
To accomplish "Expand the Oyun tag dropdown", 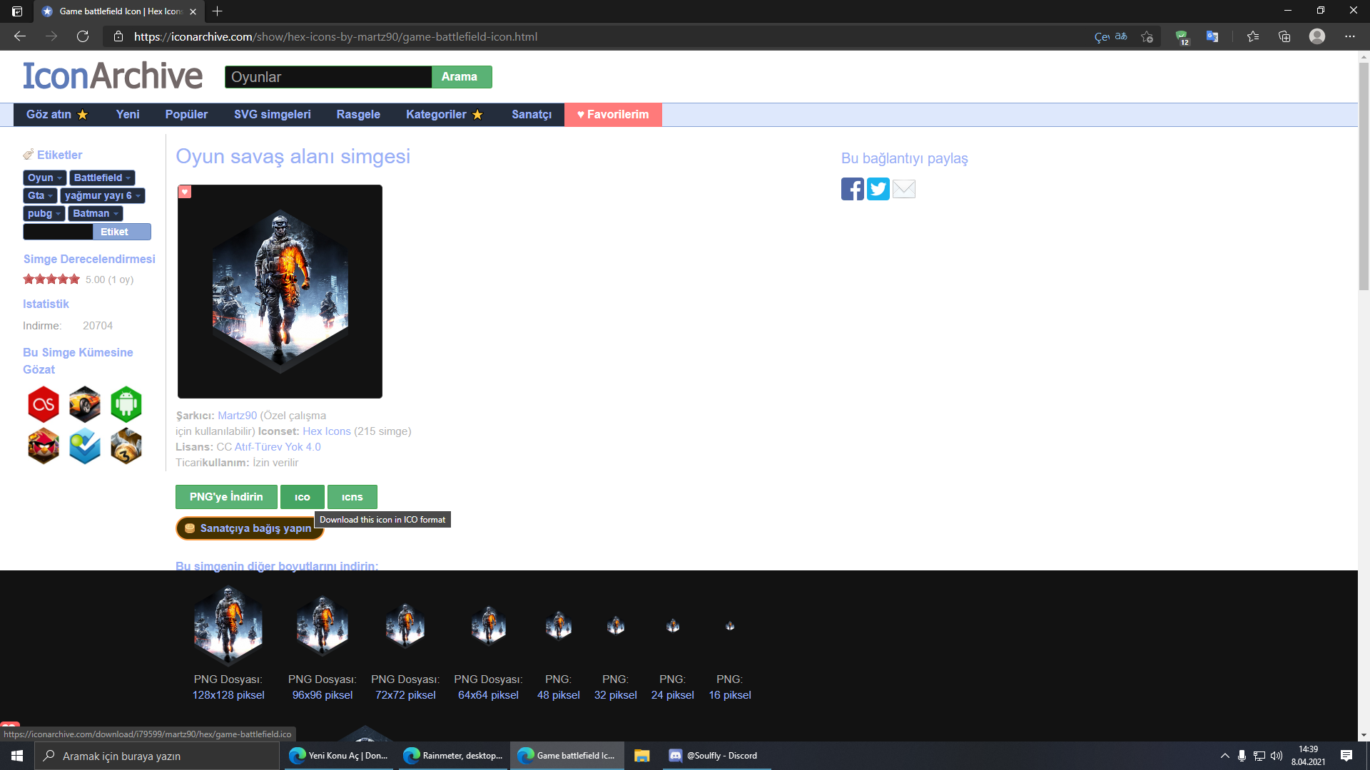I will coord(59,178).
